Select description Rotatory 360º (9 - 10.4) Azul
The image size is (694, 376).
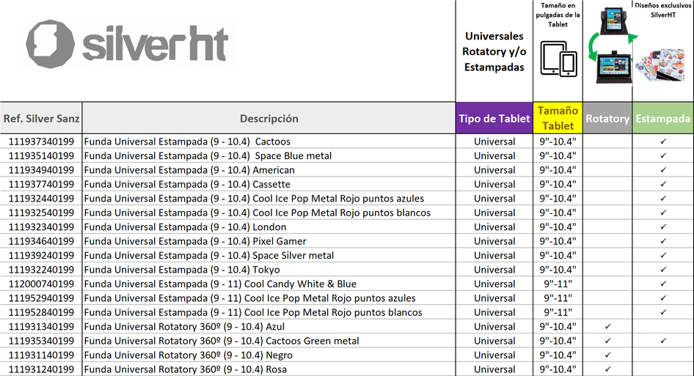[184, 326]
